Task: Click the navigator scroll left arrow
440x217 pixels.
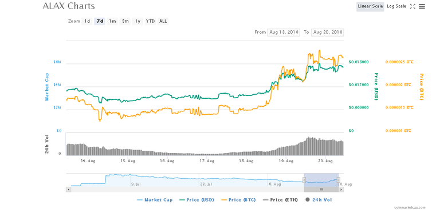Action: (69, 190)
